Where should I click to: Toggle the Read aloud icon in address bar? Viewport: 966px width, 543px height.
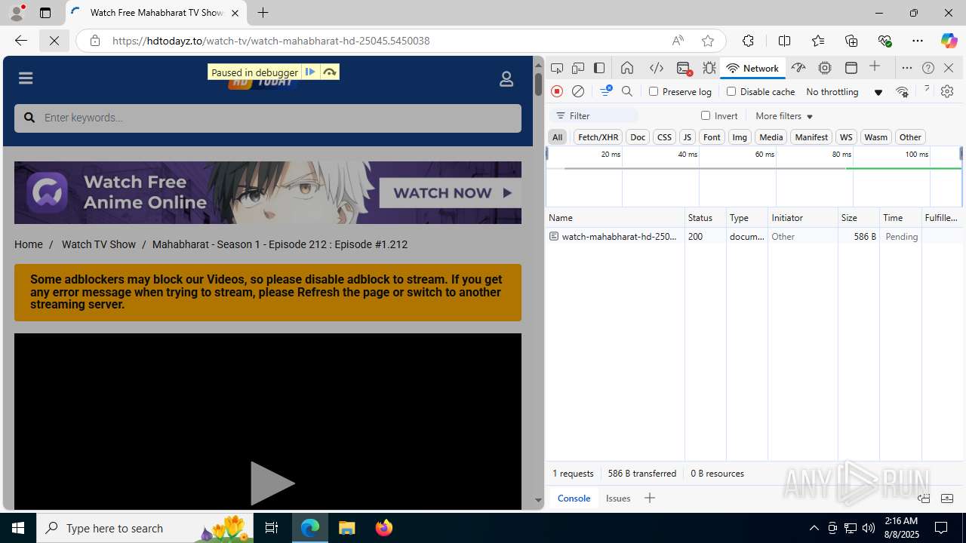(678, 41)
